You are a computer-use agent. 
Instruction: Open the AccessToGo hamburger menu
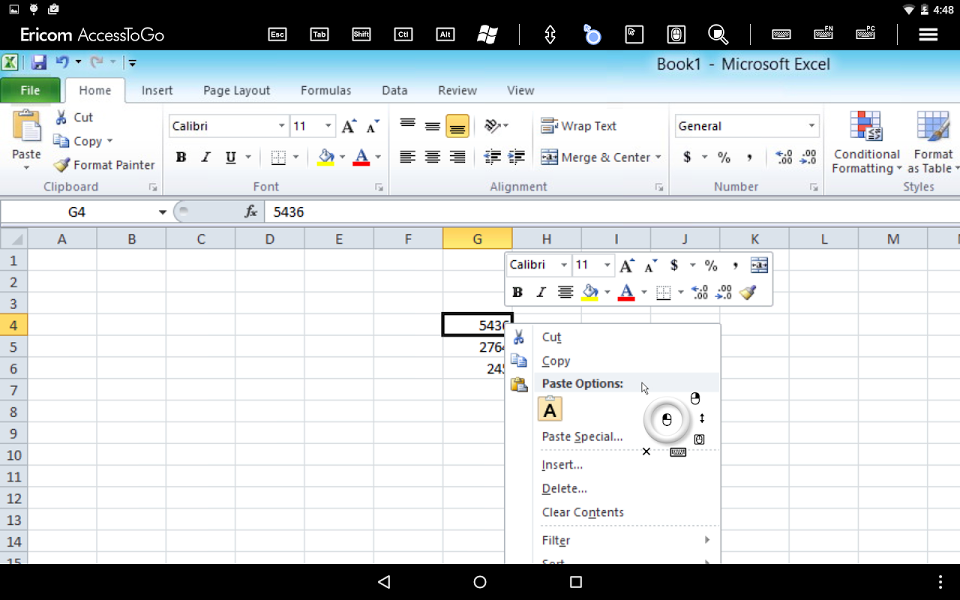click(x=928, y=34)
